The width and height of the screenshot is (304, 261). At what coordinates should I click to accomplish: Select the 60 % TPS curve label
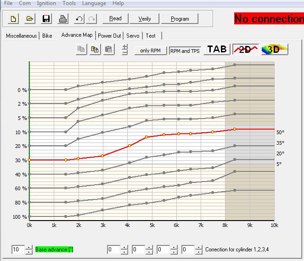click(x=21, y=188)
